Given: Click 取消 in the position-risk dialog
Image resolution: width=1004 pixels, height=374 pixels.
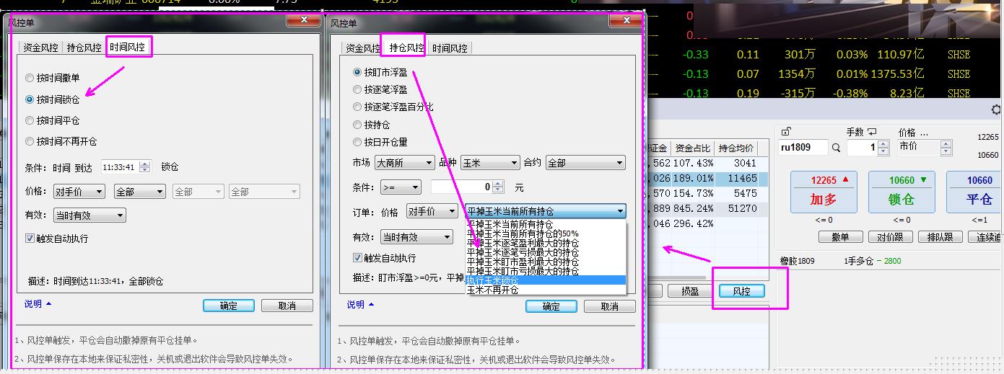Looking at the screenshot, I should (610, 306).
